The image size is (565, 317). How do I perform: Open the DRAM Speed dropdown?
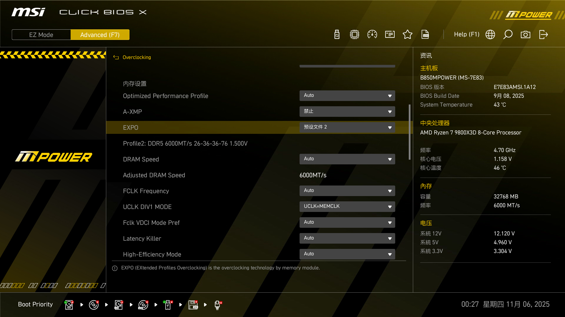point(347,159)
